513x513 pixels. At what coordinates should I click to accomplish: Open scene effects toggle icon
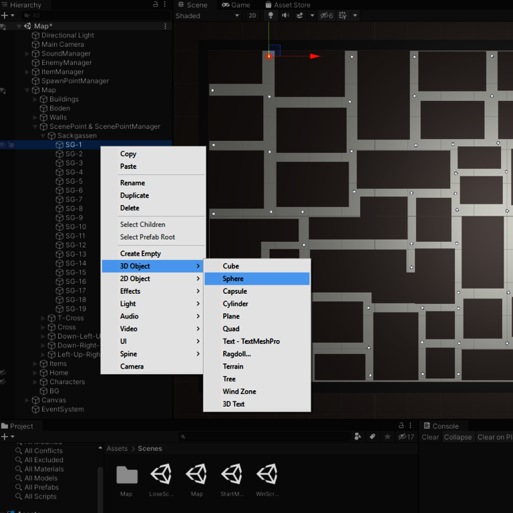tap(300, 15)
